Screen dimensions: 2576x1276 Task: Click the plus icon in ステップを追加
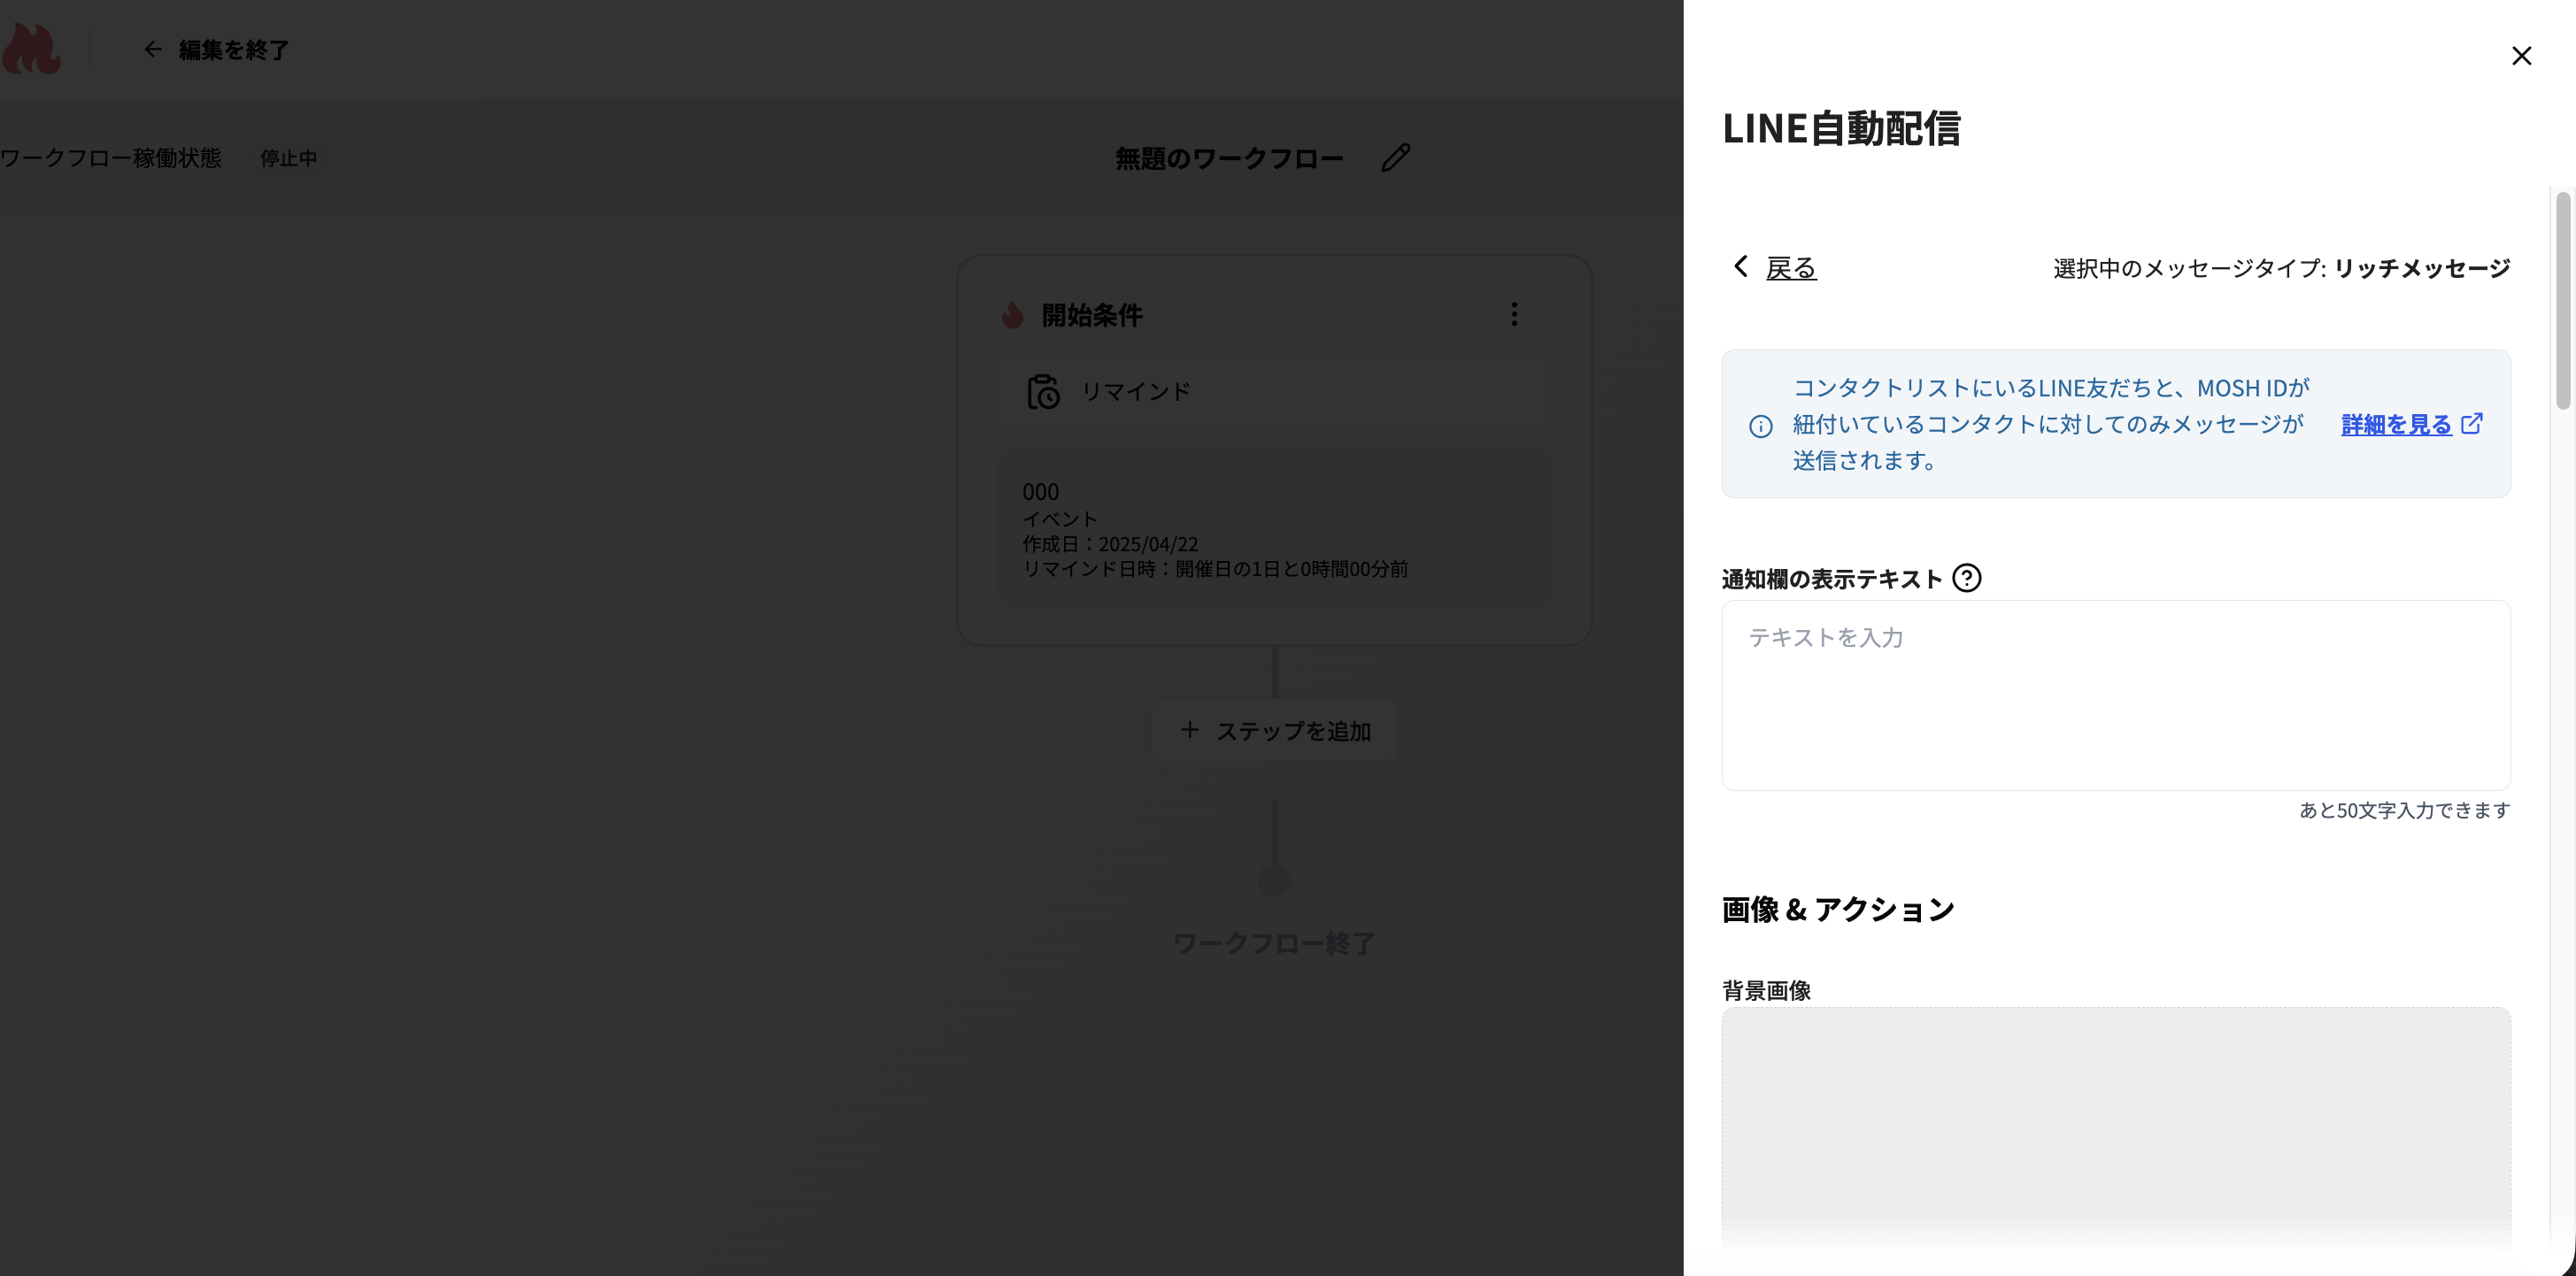tap(1189, 730)
